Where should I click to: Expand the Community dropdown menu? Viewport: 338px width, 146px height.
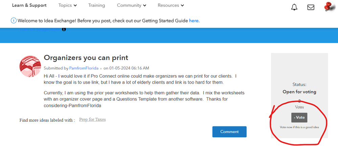(131, 5)
